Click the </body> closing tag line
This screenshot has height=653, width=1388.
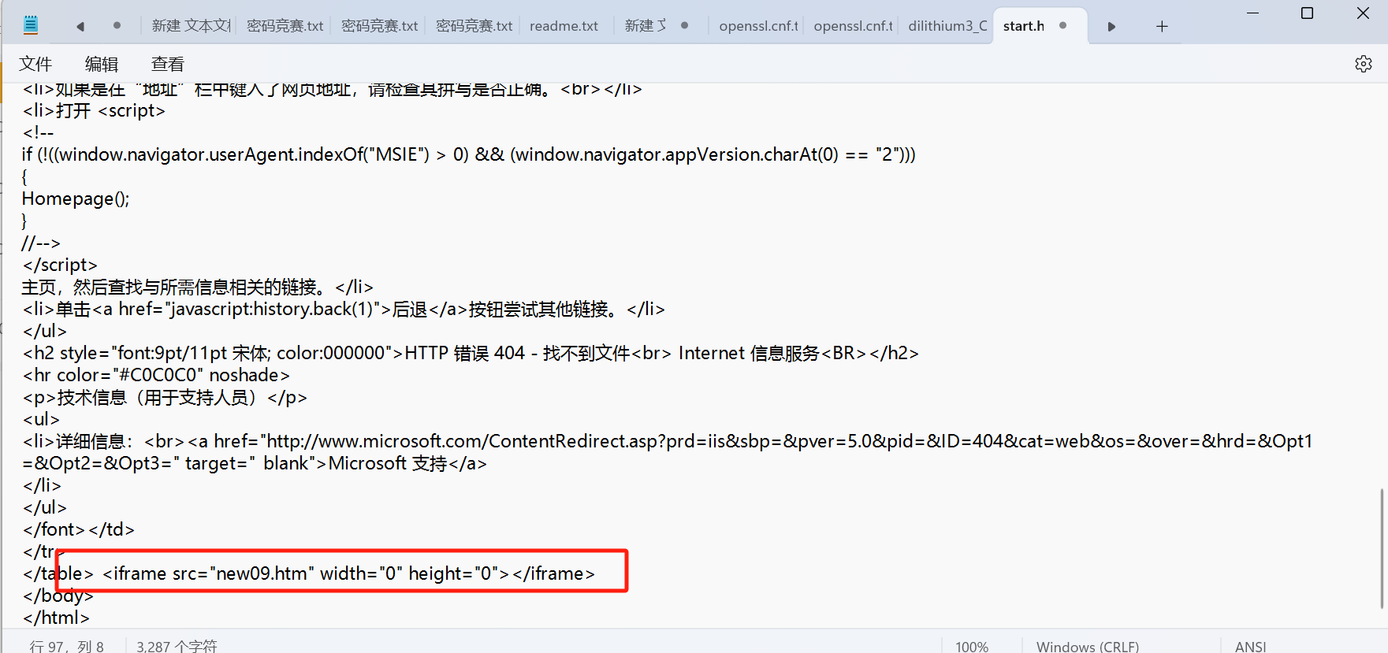(x=58, y=595)
